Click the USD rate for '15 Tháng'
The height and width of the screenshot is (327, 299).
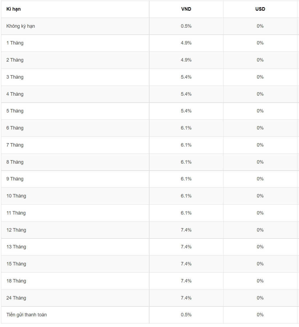click(260, 264)
